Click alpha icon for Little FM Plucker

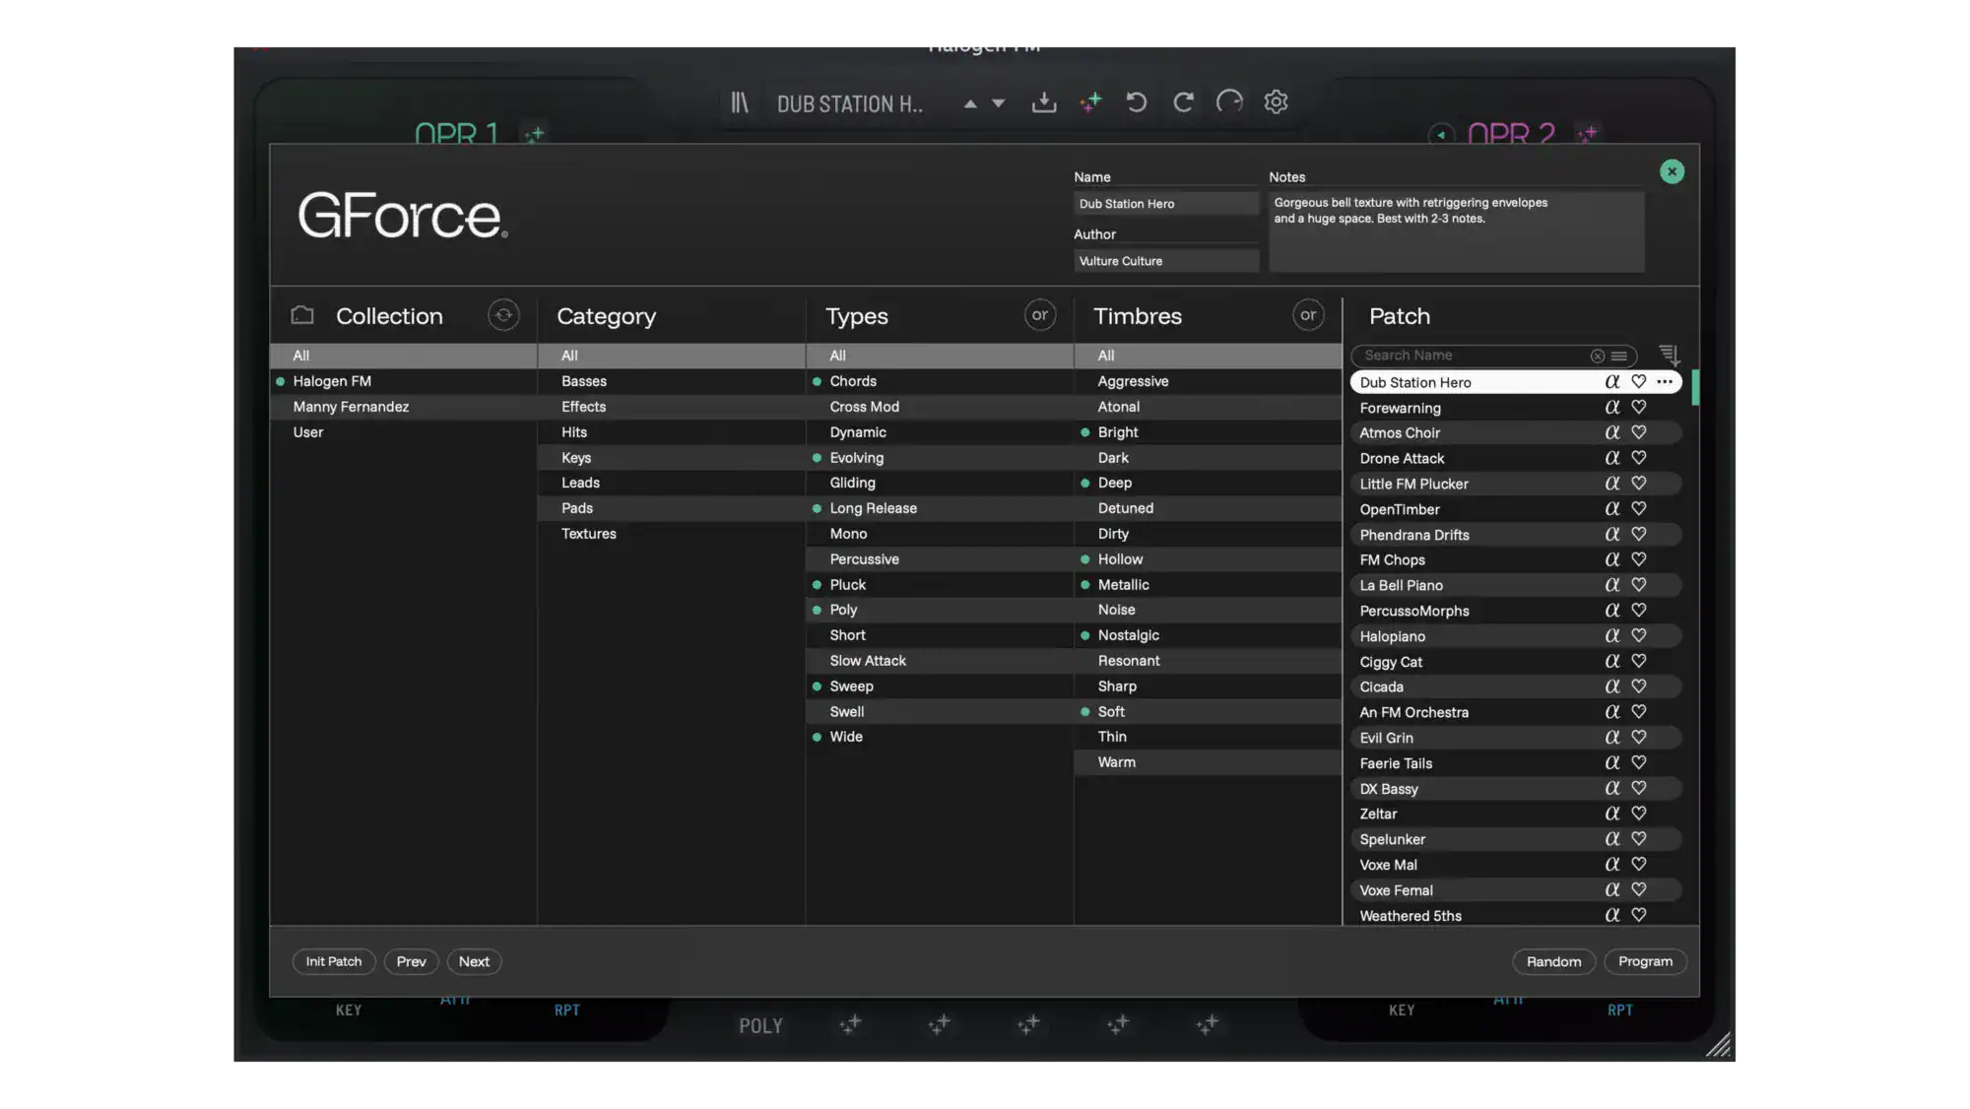[x=1611, y=484]
